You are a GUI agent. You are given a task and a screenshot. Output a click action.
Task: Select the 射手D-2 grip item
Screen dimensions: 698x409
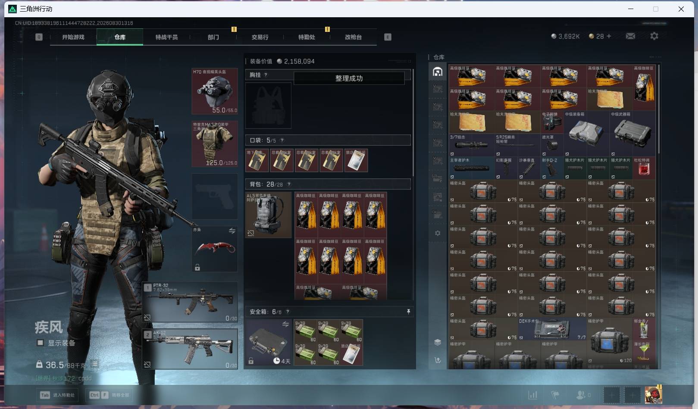[552, 168]
